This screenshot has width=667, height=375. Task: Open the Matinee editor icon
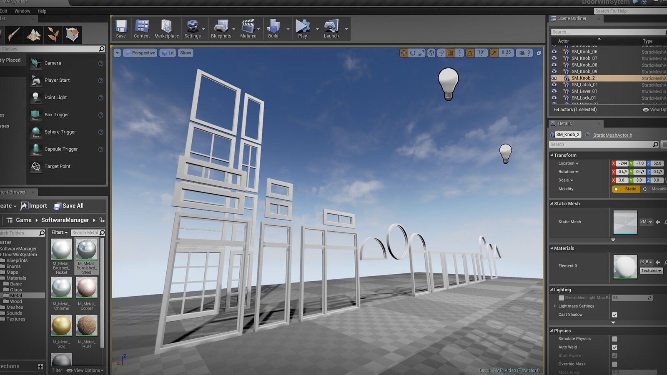[248, 27]
